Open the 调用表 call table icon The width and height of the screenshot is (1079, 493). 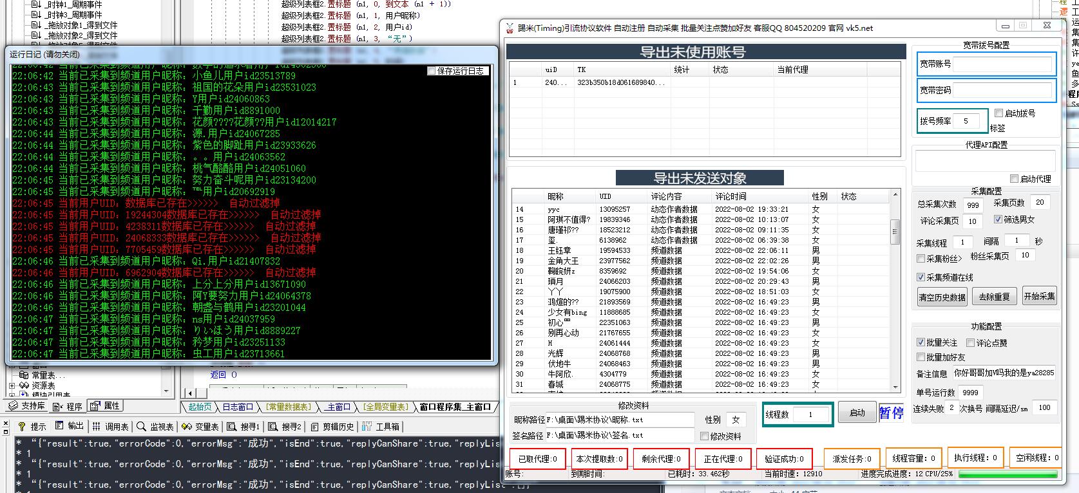pyautogui.click(x=96, y=427)
